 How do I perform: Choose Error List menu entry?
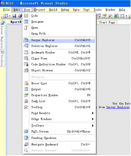tap(59, 83)
